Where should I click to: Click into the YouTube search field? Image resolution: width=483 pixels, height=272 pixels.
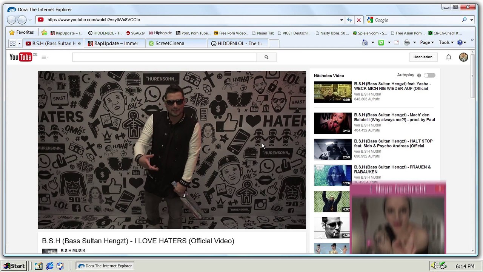coord(164,57)
